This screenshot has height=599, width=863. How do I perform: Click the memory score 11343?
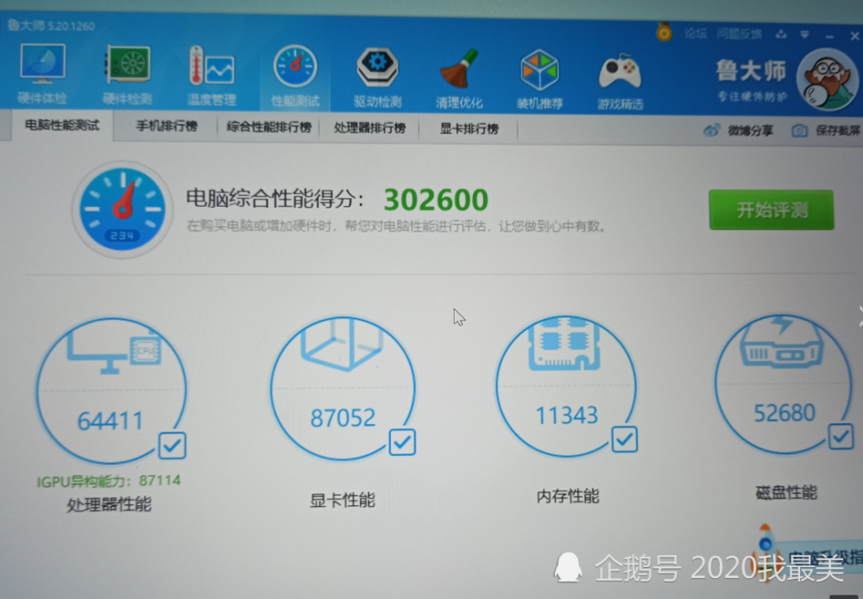point(566,415)
